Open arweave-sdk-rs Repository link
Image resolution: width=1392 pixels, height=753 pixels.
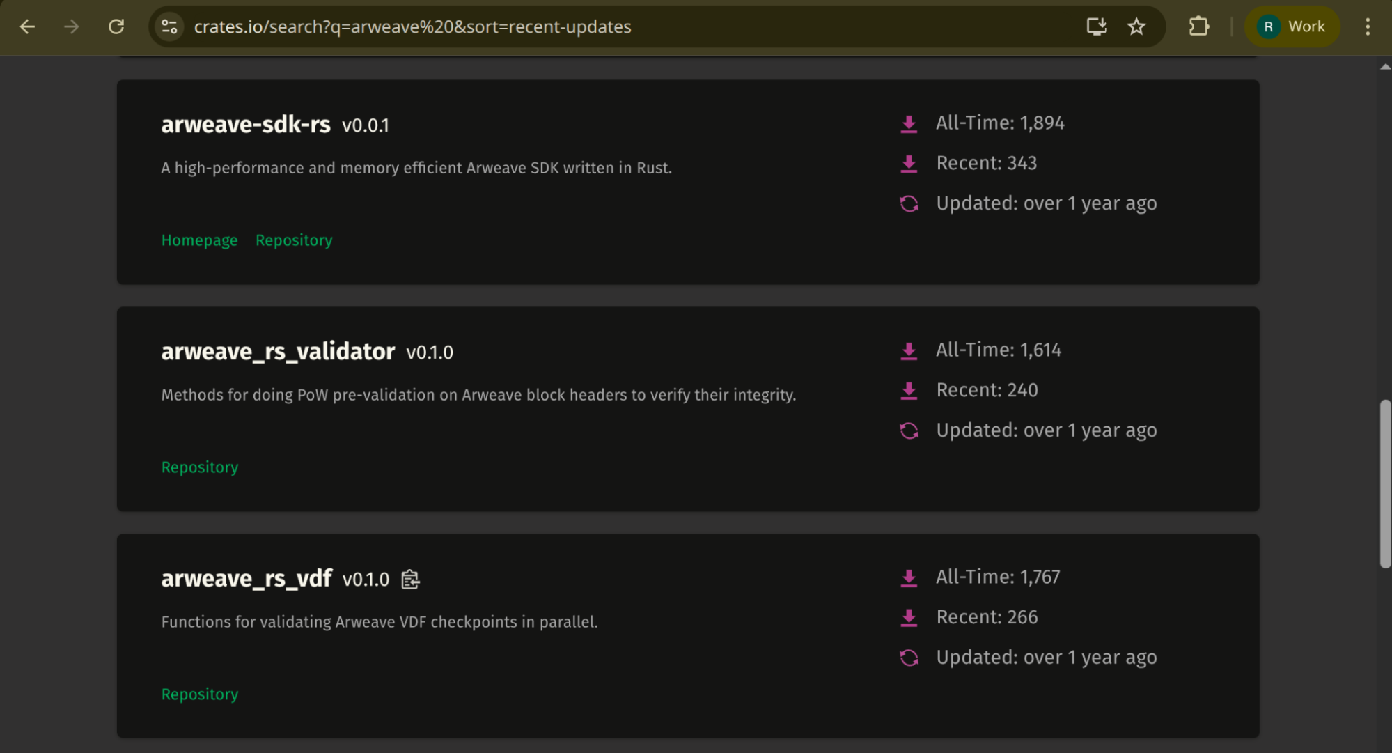pyautogui.click(x=294, y=240)
